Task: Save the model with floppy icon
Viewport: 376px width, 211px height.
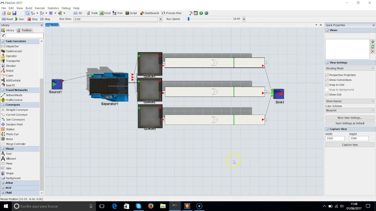Action: coord(14,13)
